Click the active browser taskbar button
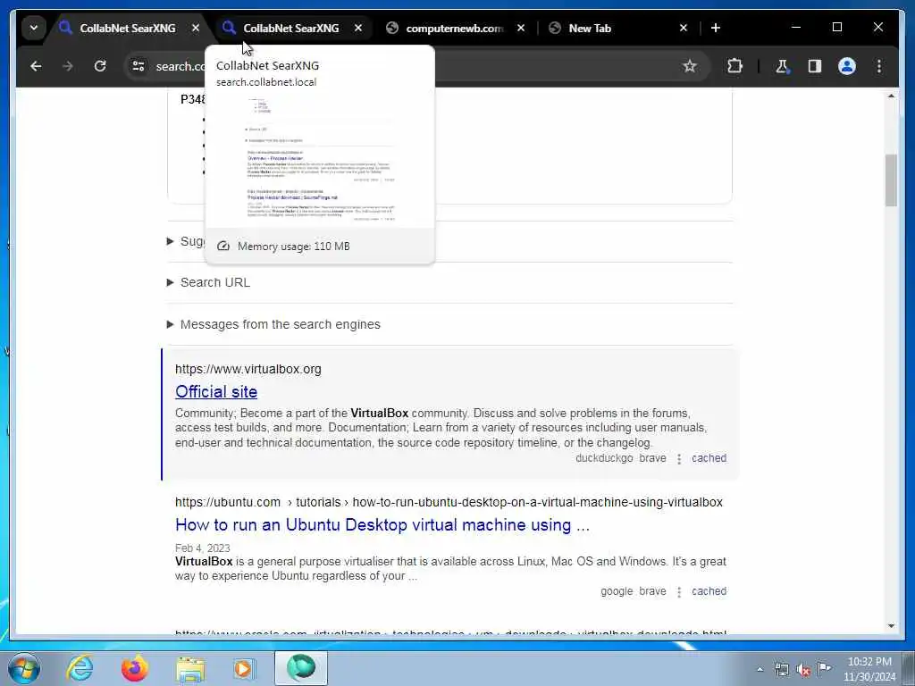 point(301,668)
